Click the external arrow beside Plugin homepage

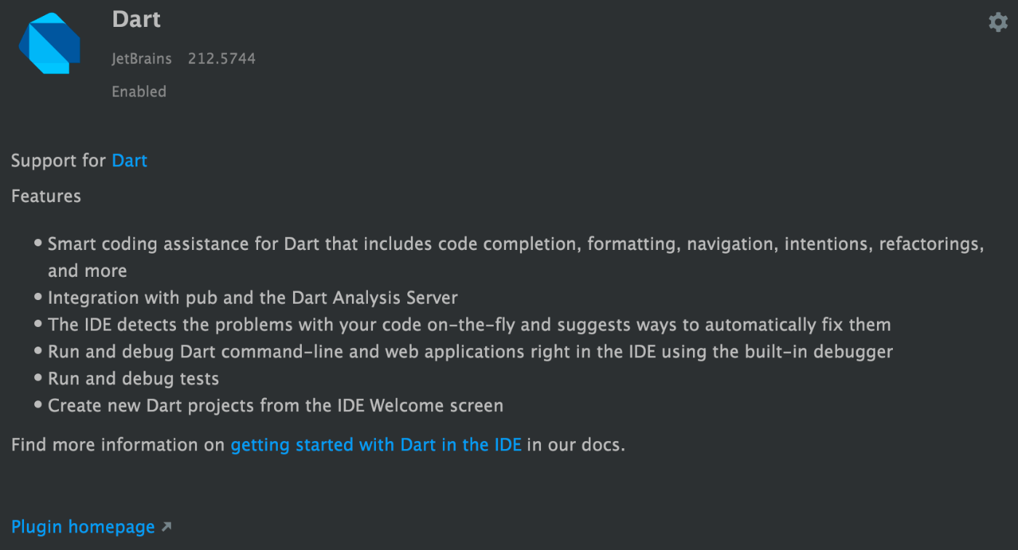[x=167, y=527]
